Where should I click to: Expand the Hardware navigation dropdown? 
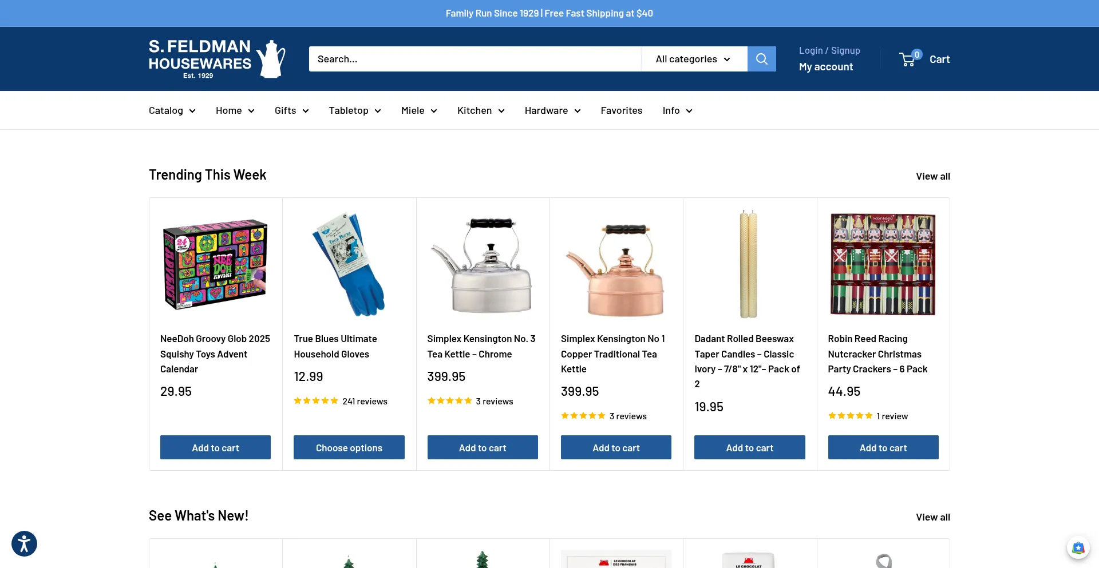click(x=552, y=110)
